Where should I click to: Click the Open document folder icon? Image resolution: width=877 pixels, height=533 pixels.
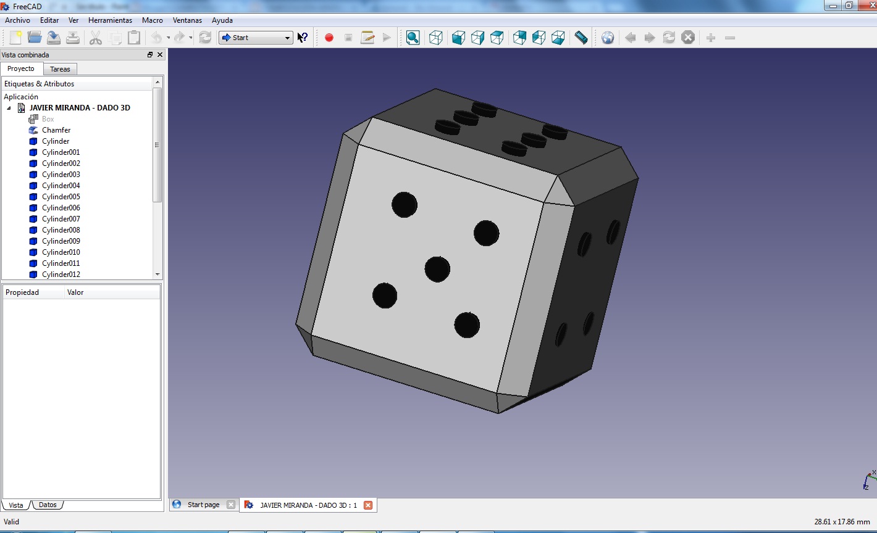pyautogui.click(x=35, y=38)
